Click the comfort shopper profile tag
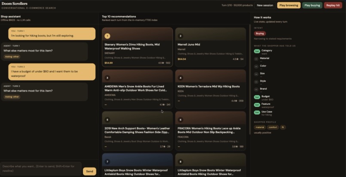The image size is (346, 177). pyautogui.click(x=273, y=127)
